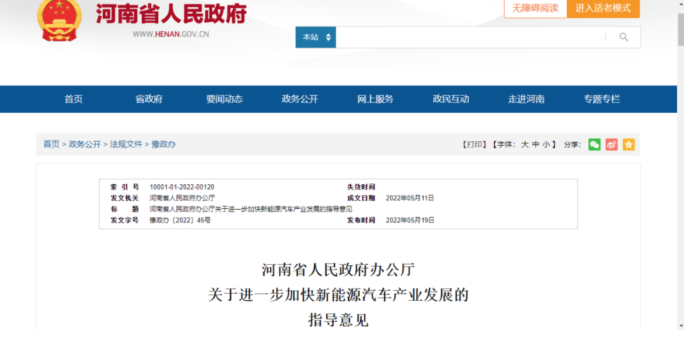This screenshot has width=684, height=347.
Task: Click the 首页 breadcrumb link
Action: coord(51,144)
